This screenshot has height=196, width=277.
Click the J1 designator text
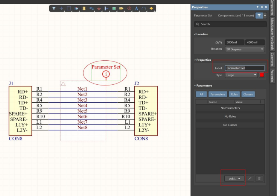(x=11, y=83)
